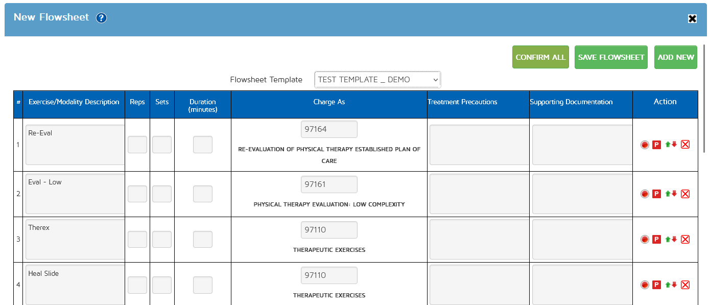Click the red circle icon in Re-Eval row

[x=645, y=145]
